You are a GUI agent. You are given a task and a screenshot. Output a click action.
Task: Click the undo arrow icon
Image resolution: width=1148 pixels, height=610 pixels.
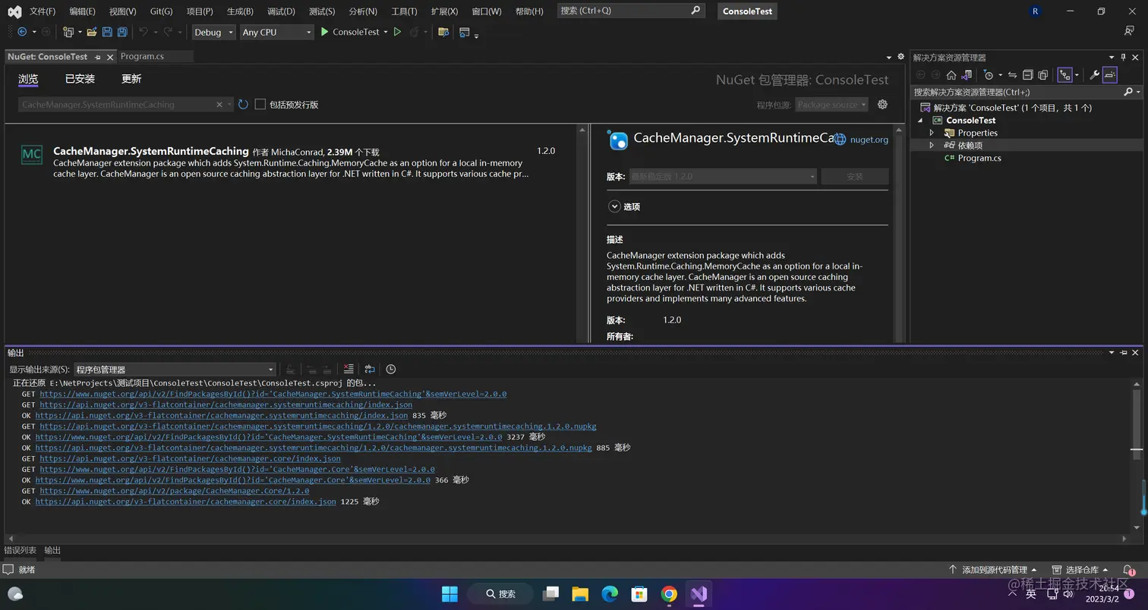tap(143, 32)
